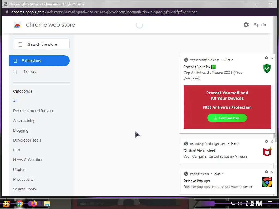This screenshot has width=279, height=209.
Task: Click the 2:38 PM taskbar clock
Action: [254, 204]
